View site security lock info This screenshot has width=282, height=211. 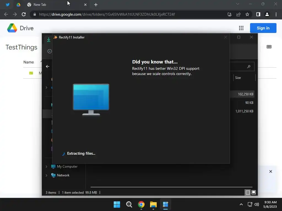pyautogui.click(x=34, y=14)
